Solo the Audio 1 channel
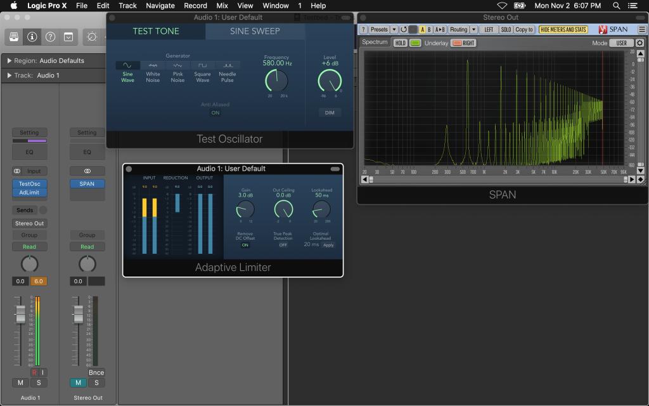The height and width of the screenshot is (406, 649). click(x=39, y=383)
